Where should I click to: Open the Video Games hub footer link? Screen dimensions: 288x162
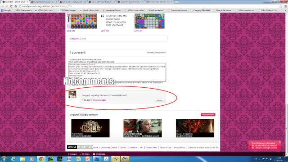pos(85,147)
